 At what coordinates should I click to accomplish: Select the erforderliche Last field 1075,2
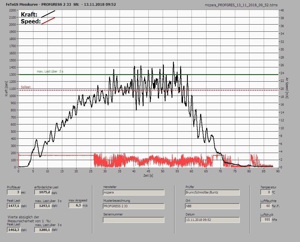pyautogui.click(x=43, y=192)
